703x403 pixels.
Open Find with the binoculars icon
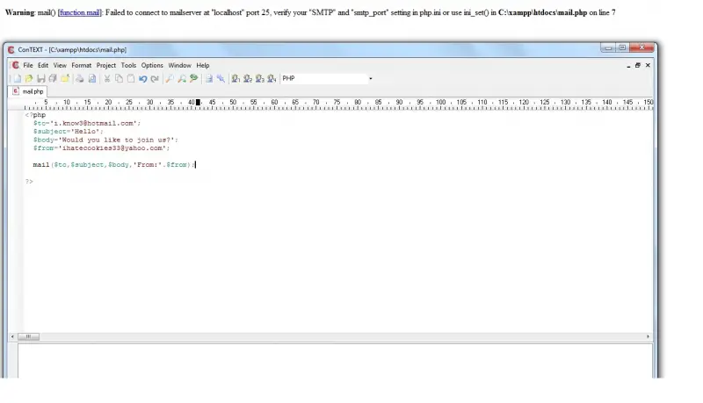170,79
